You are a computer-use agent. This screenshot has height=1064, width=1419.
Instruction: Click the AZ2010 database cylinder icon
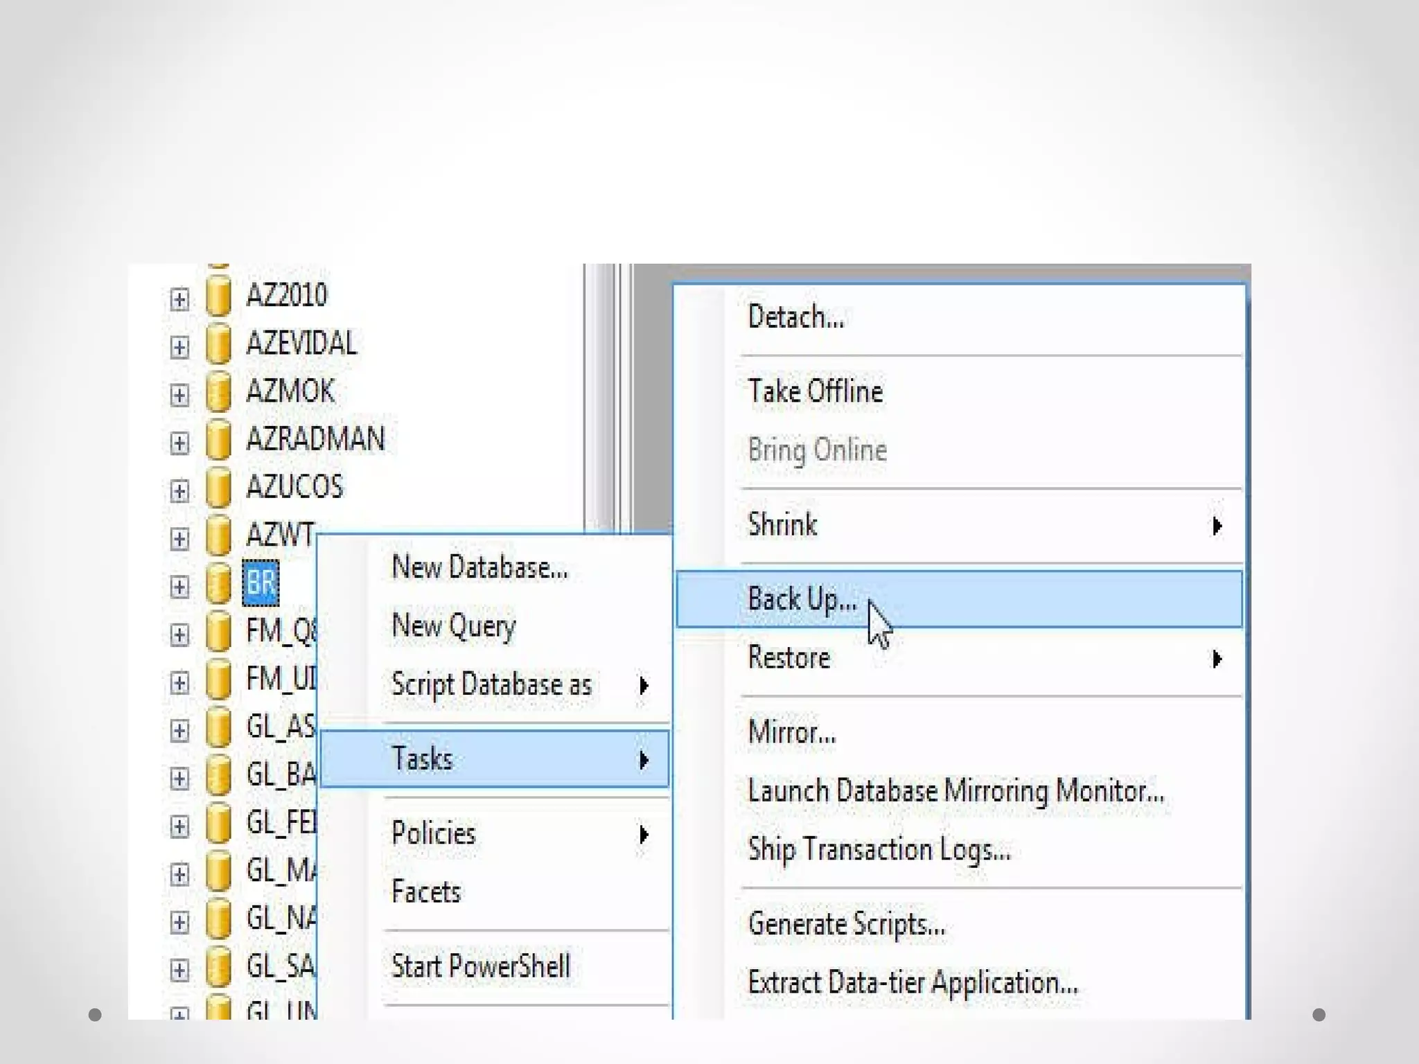click(218, 296)
